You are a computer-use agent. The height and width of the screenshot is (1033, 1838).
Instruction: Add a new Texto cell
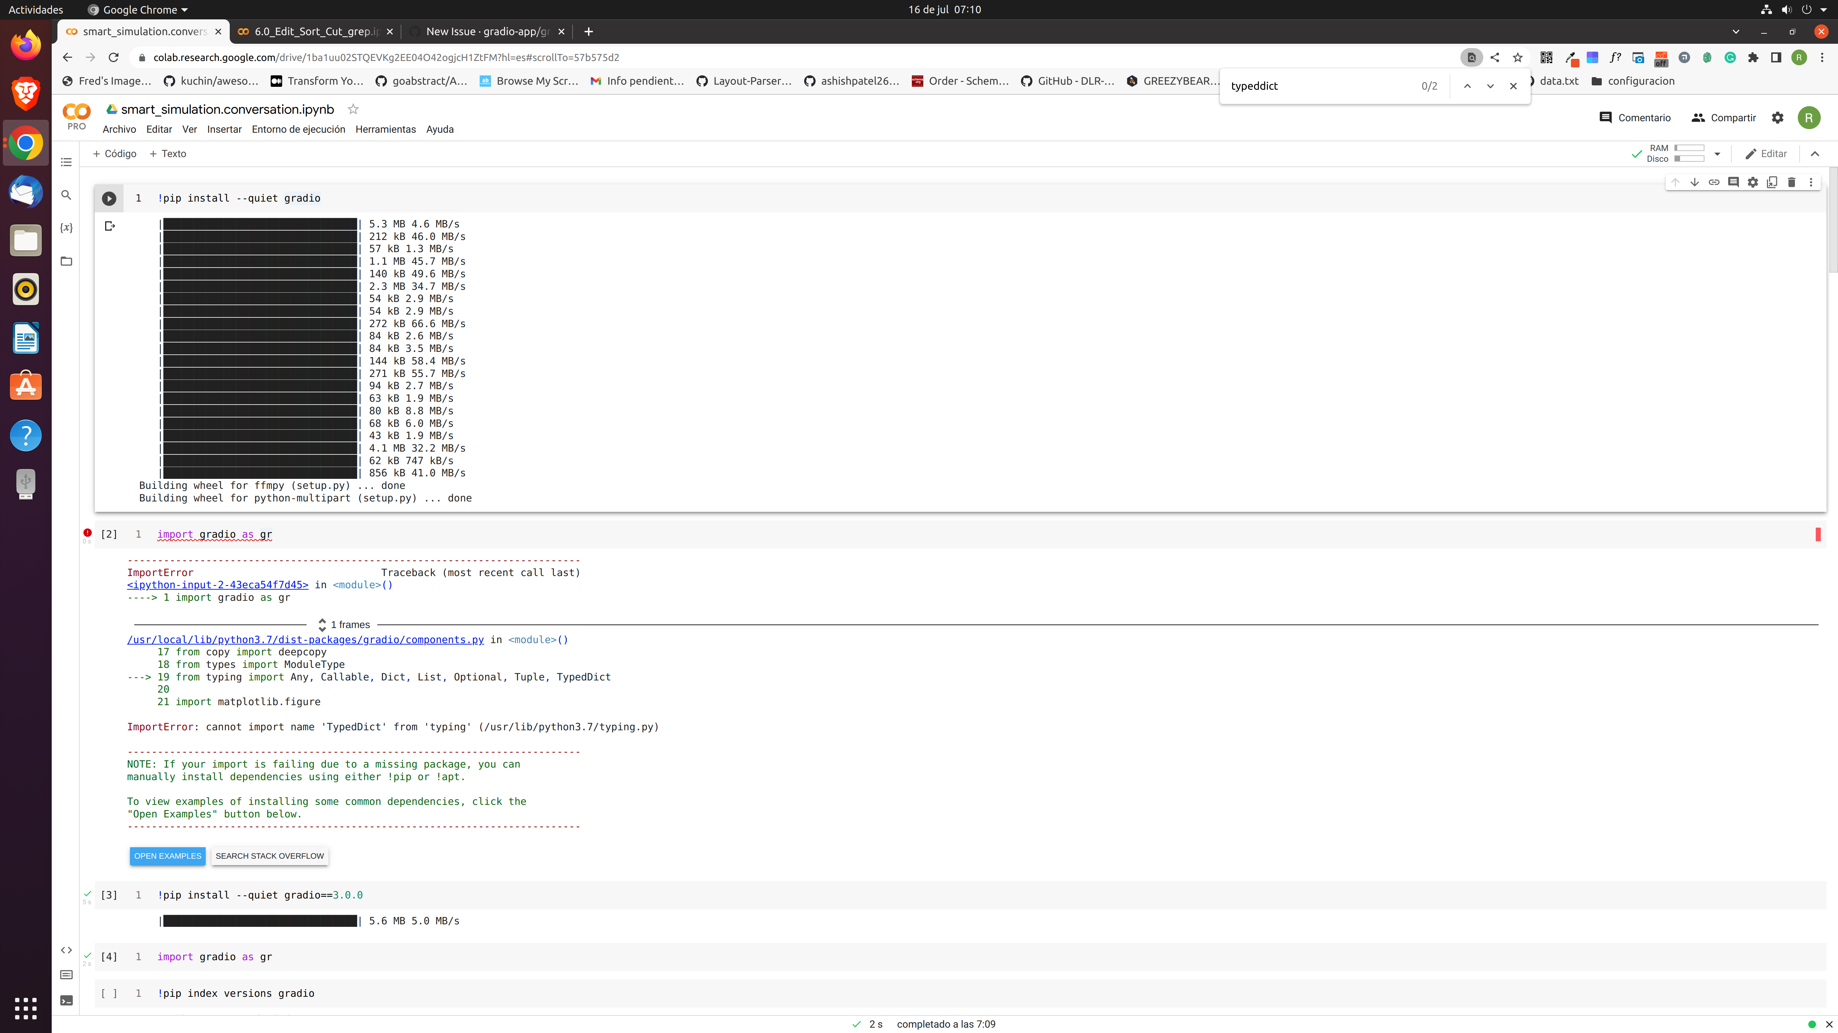[168, 154]
